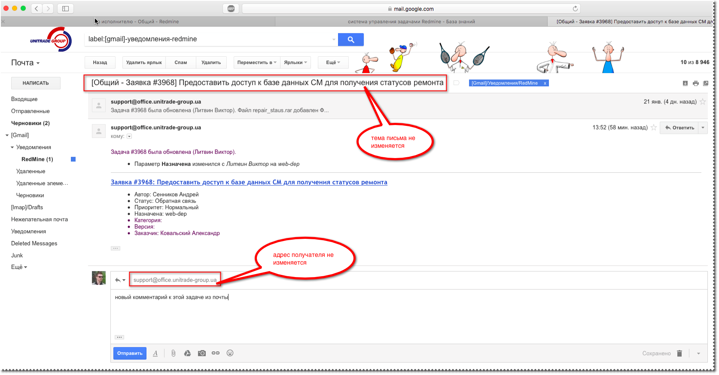Discard draft with the trash icon
The height and width of the screenshot is (375, 719).
point(679,353)
